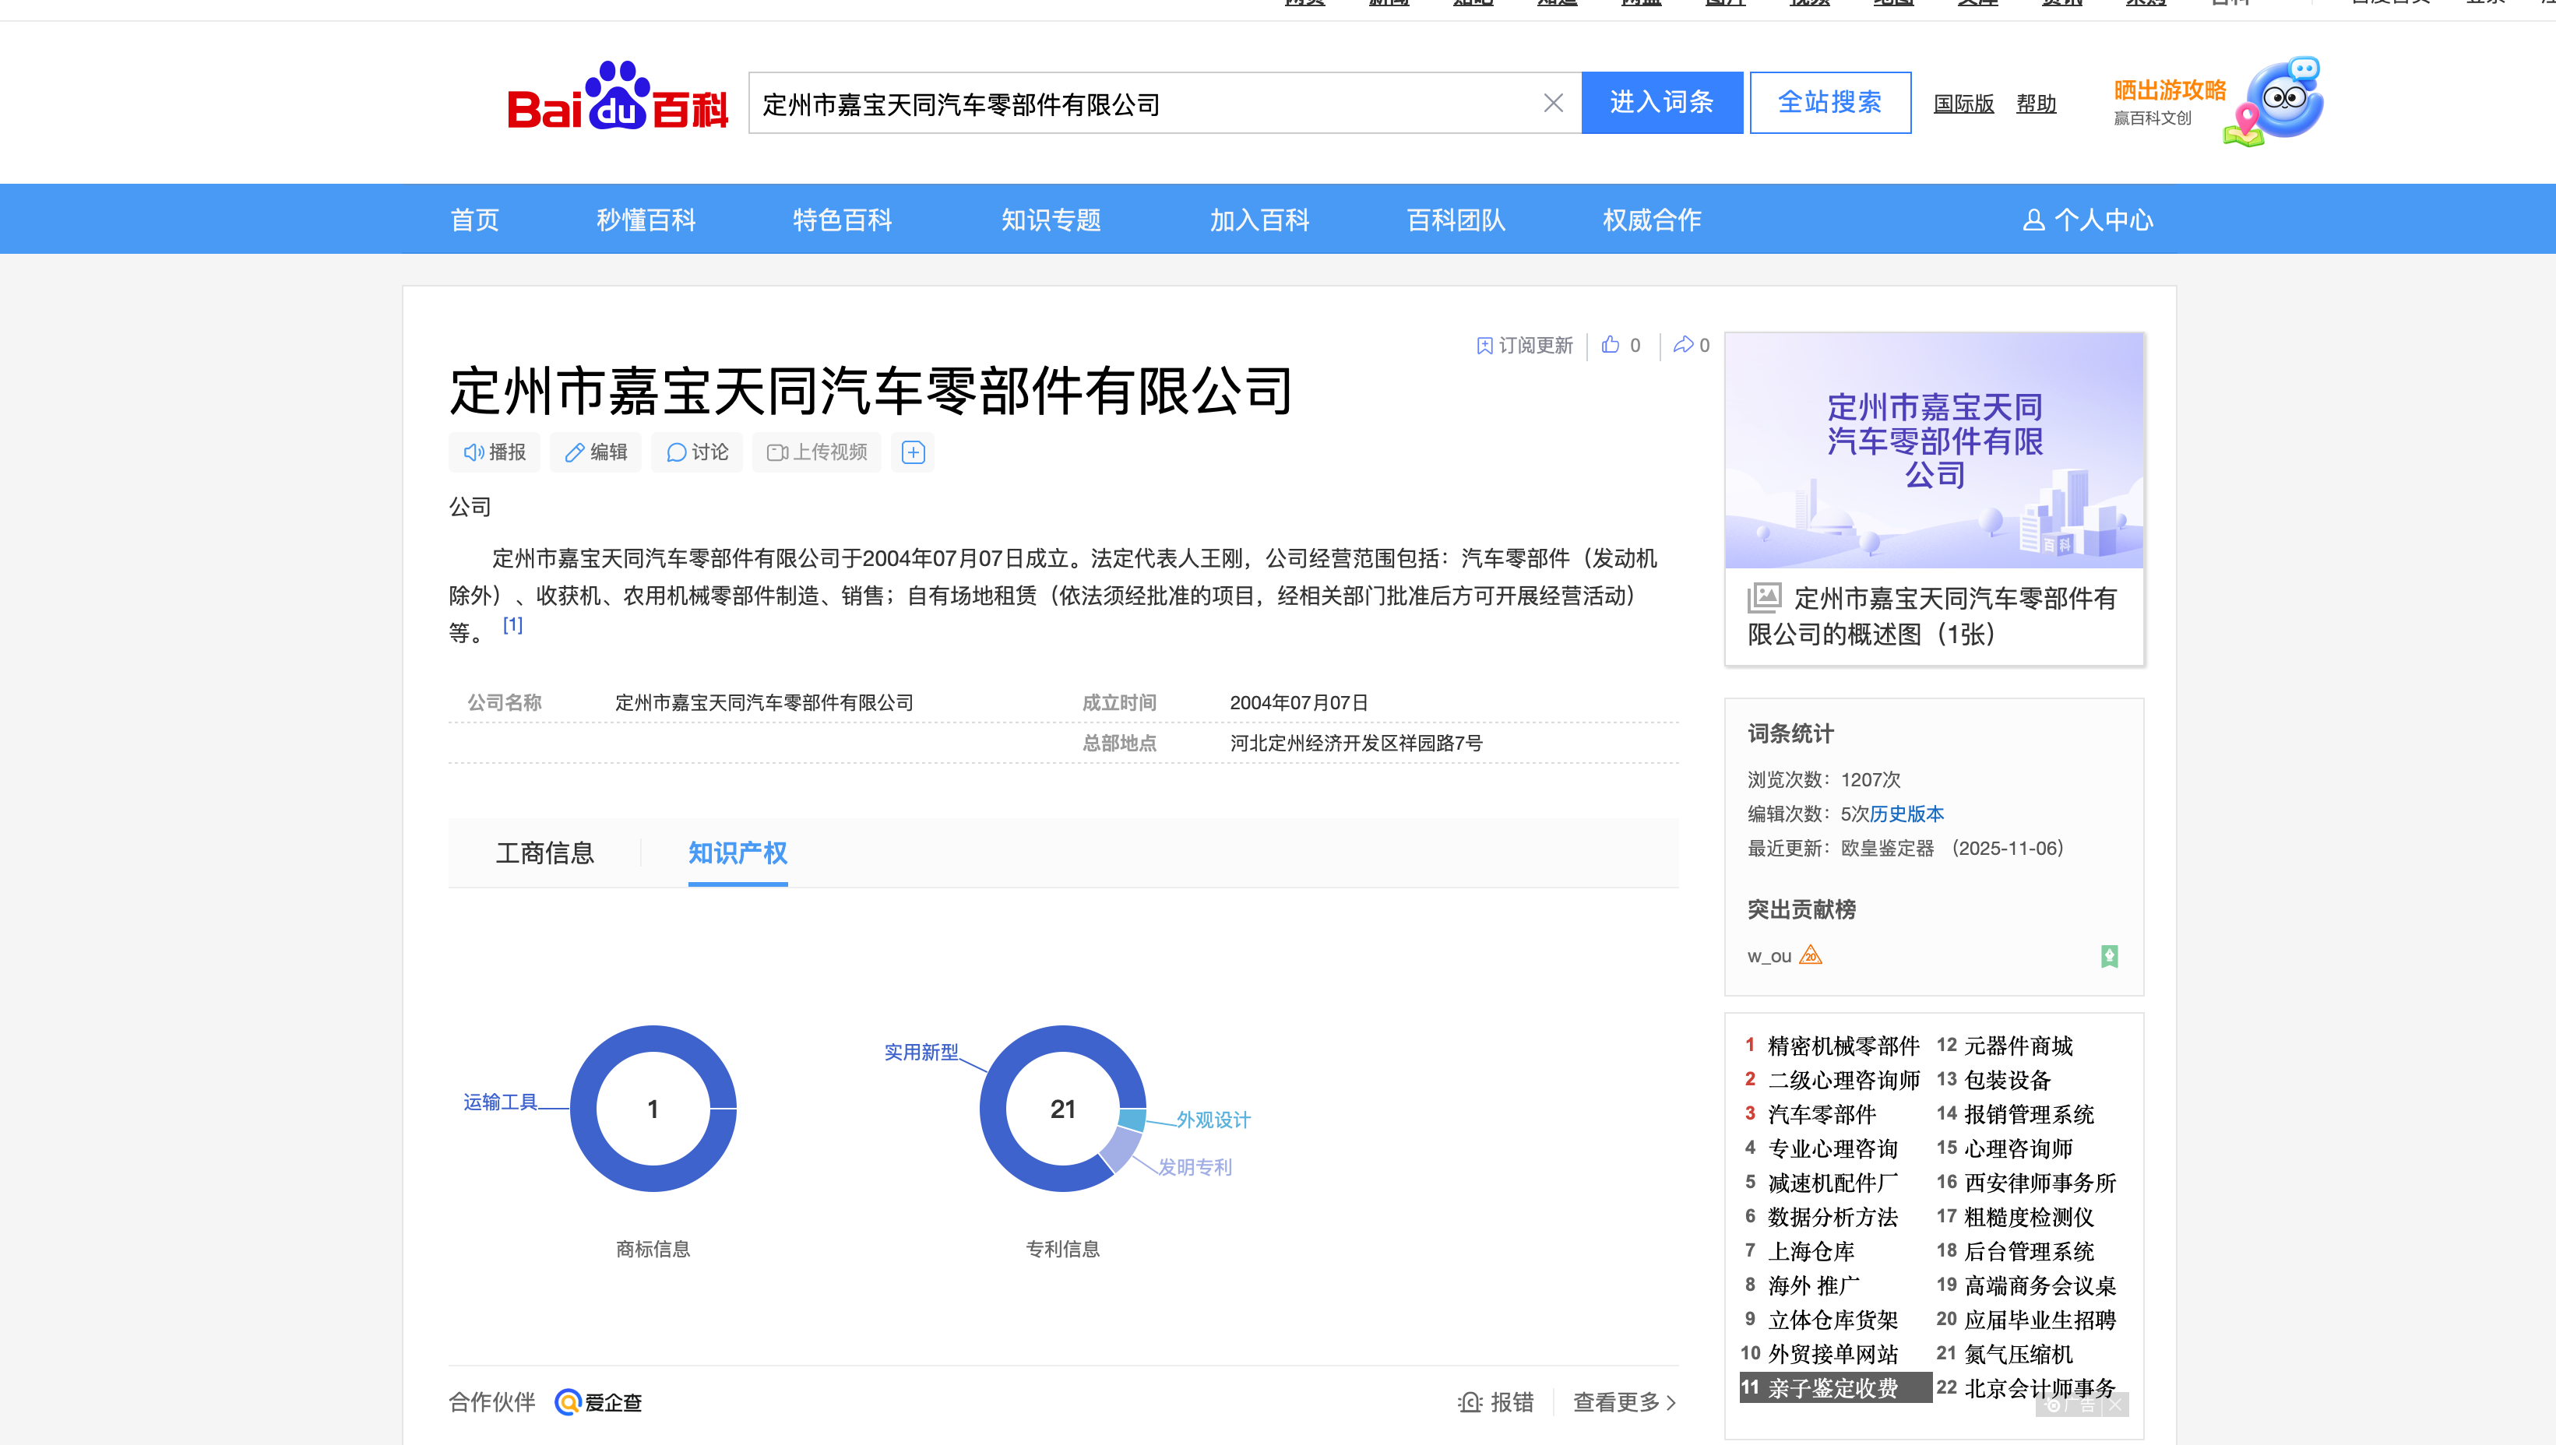
Task: Open 特色百科 navigation item
Action: (x=843, y=220)
